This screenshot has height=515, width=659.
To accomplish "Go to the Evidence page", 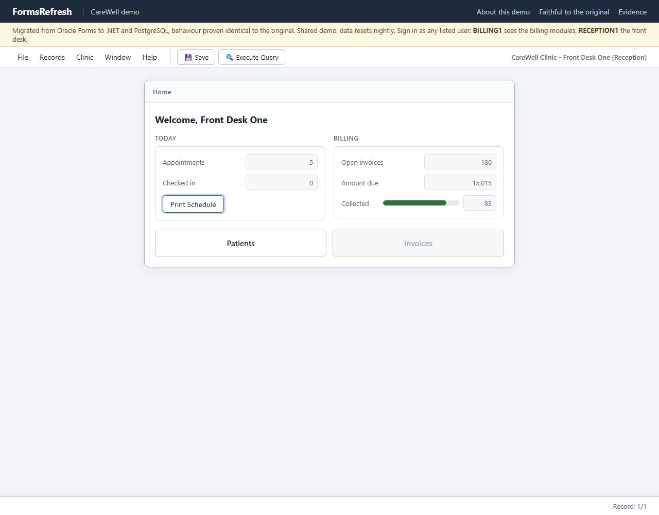I will [x=632, y=12].
